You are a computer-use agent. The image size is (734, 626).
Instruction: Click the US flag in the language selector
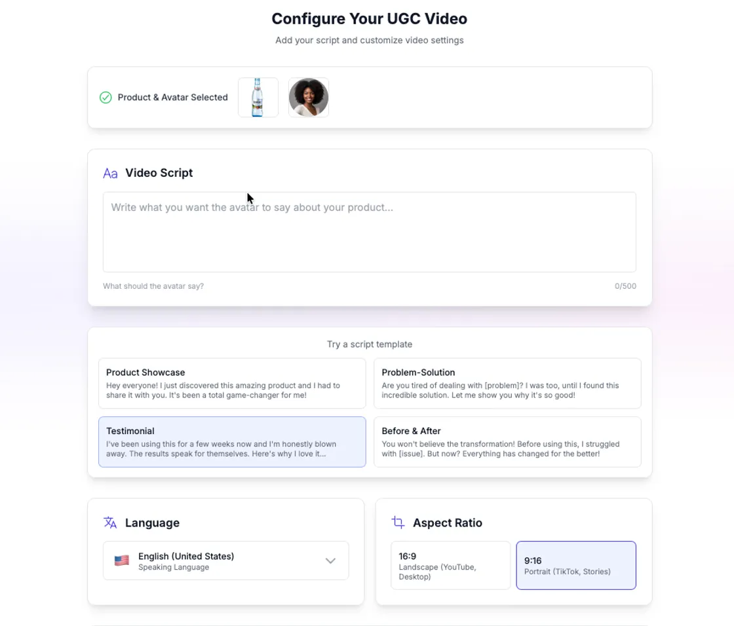pyautogui.click(x=121, y=560)
